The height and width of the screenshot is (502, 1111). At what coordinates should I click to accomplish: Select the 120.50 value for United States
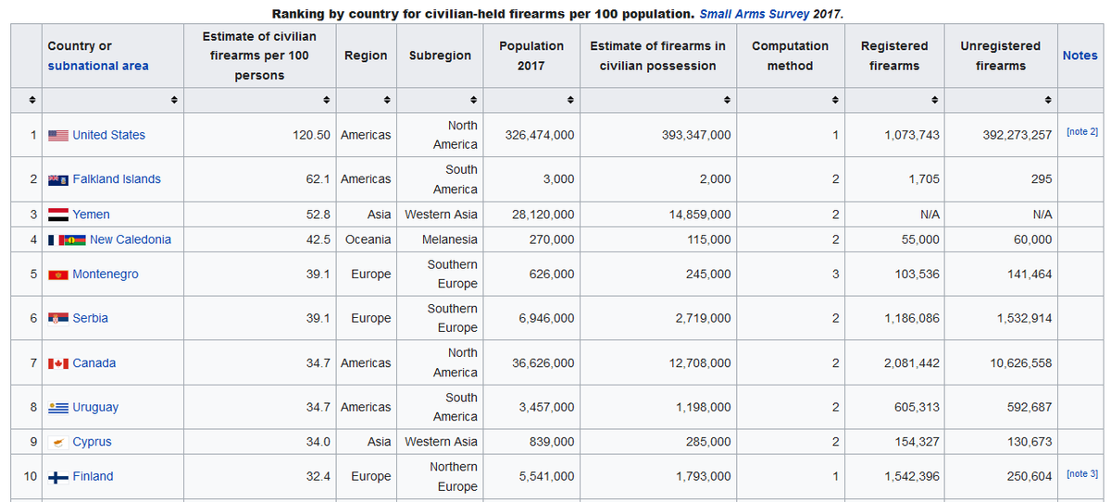(312, 135)
